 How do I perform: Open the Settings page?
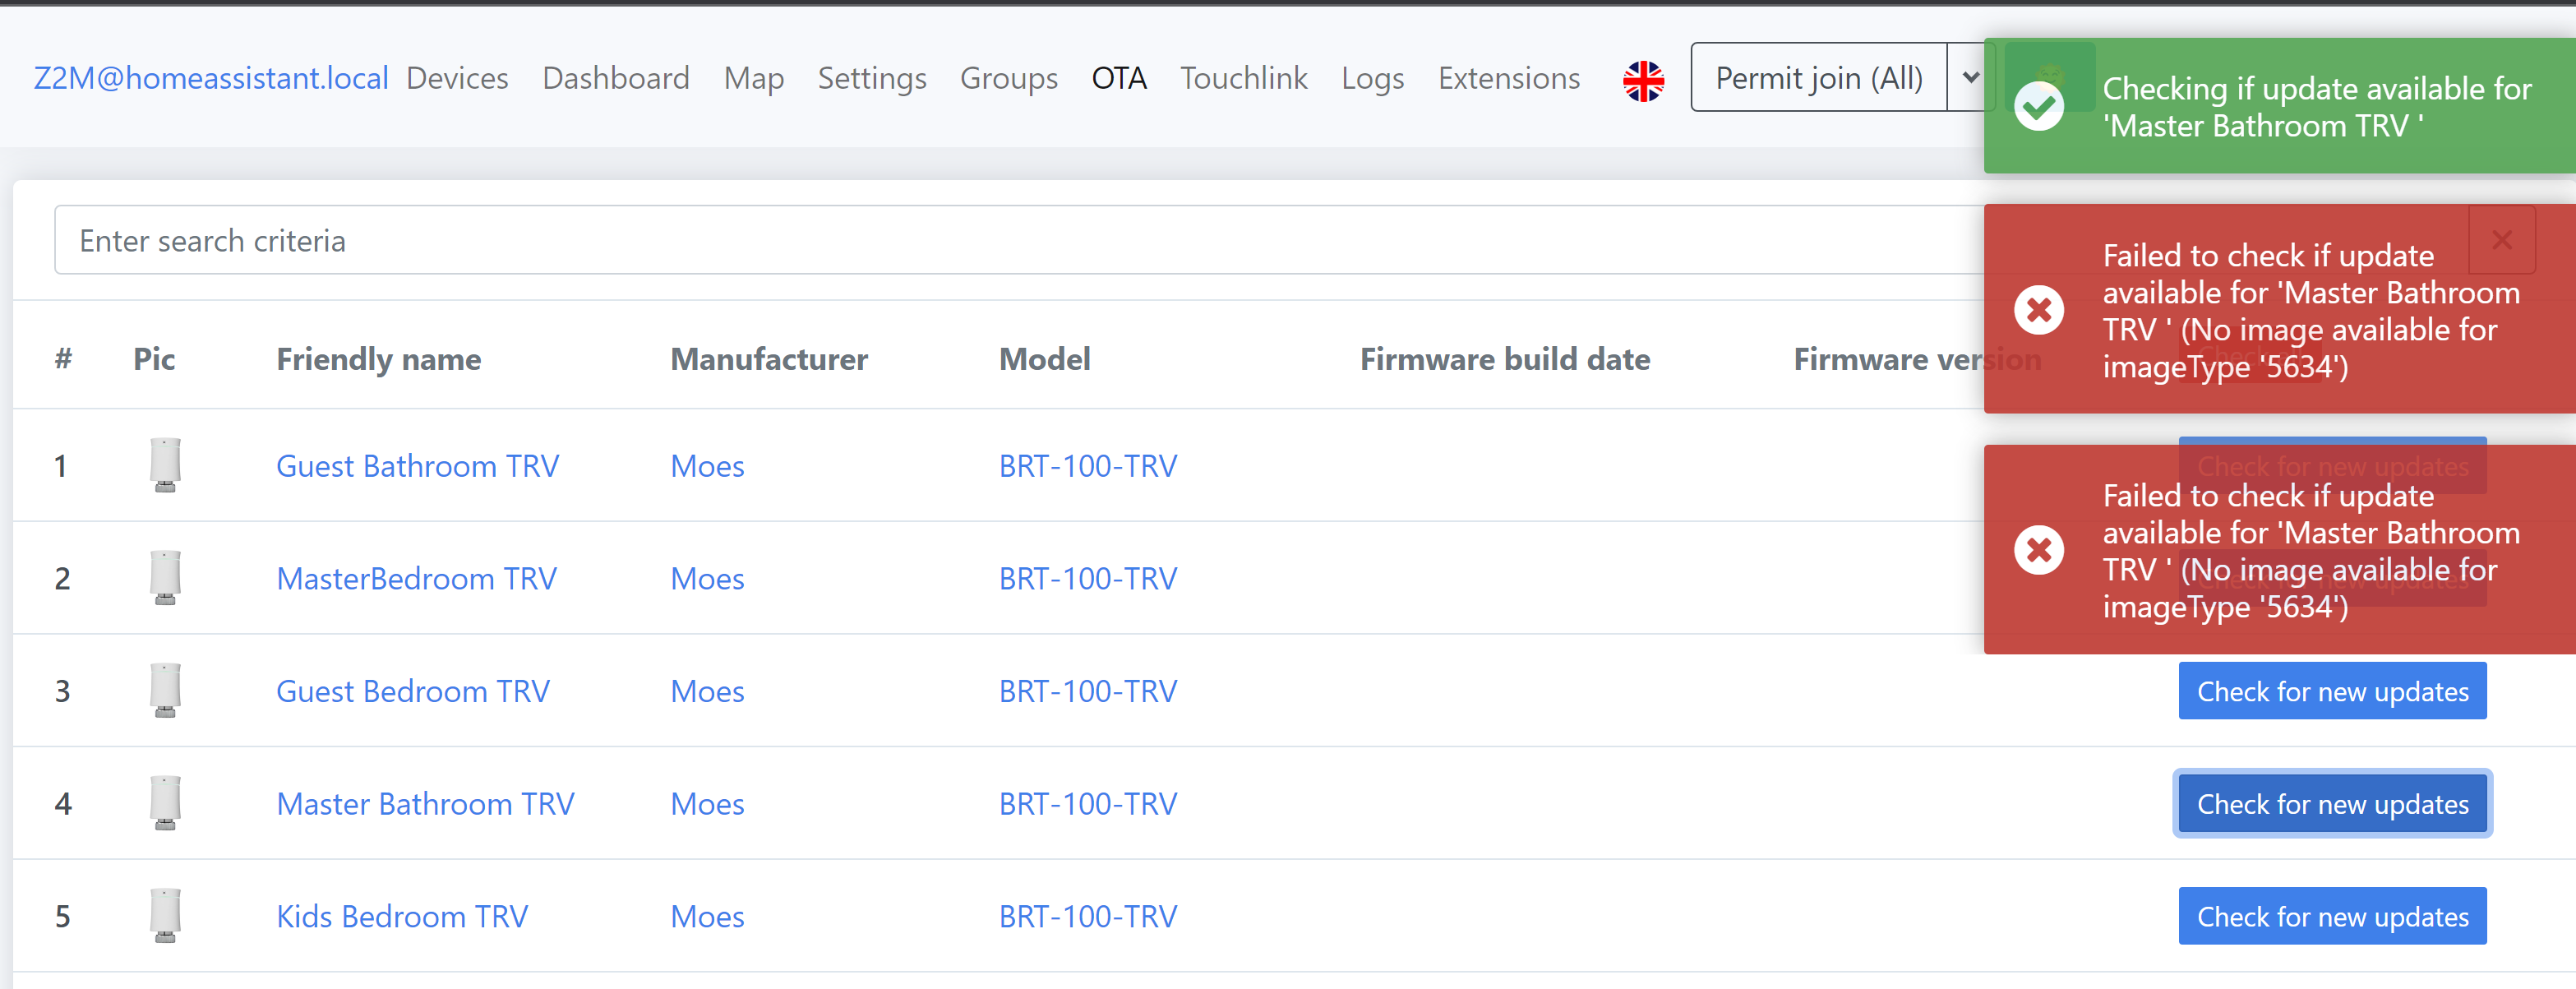pos(871,78)
